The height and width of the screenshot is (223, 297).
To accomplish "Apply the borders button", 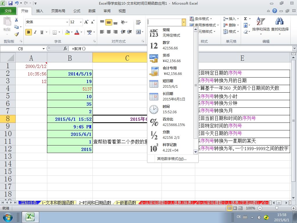I will point(55,32).
